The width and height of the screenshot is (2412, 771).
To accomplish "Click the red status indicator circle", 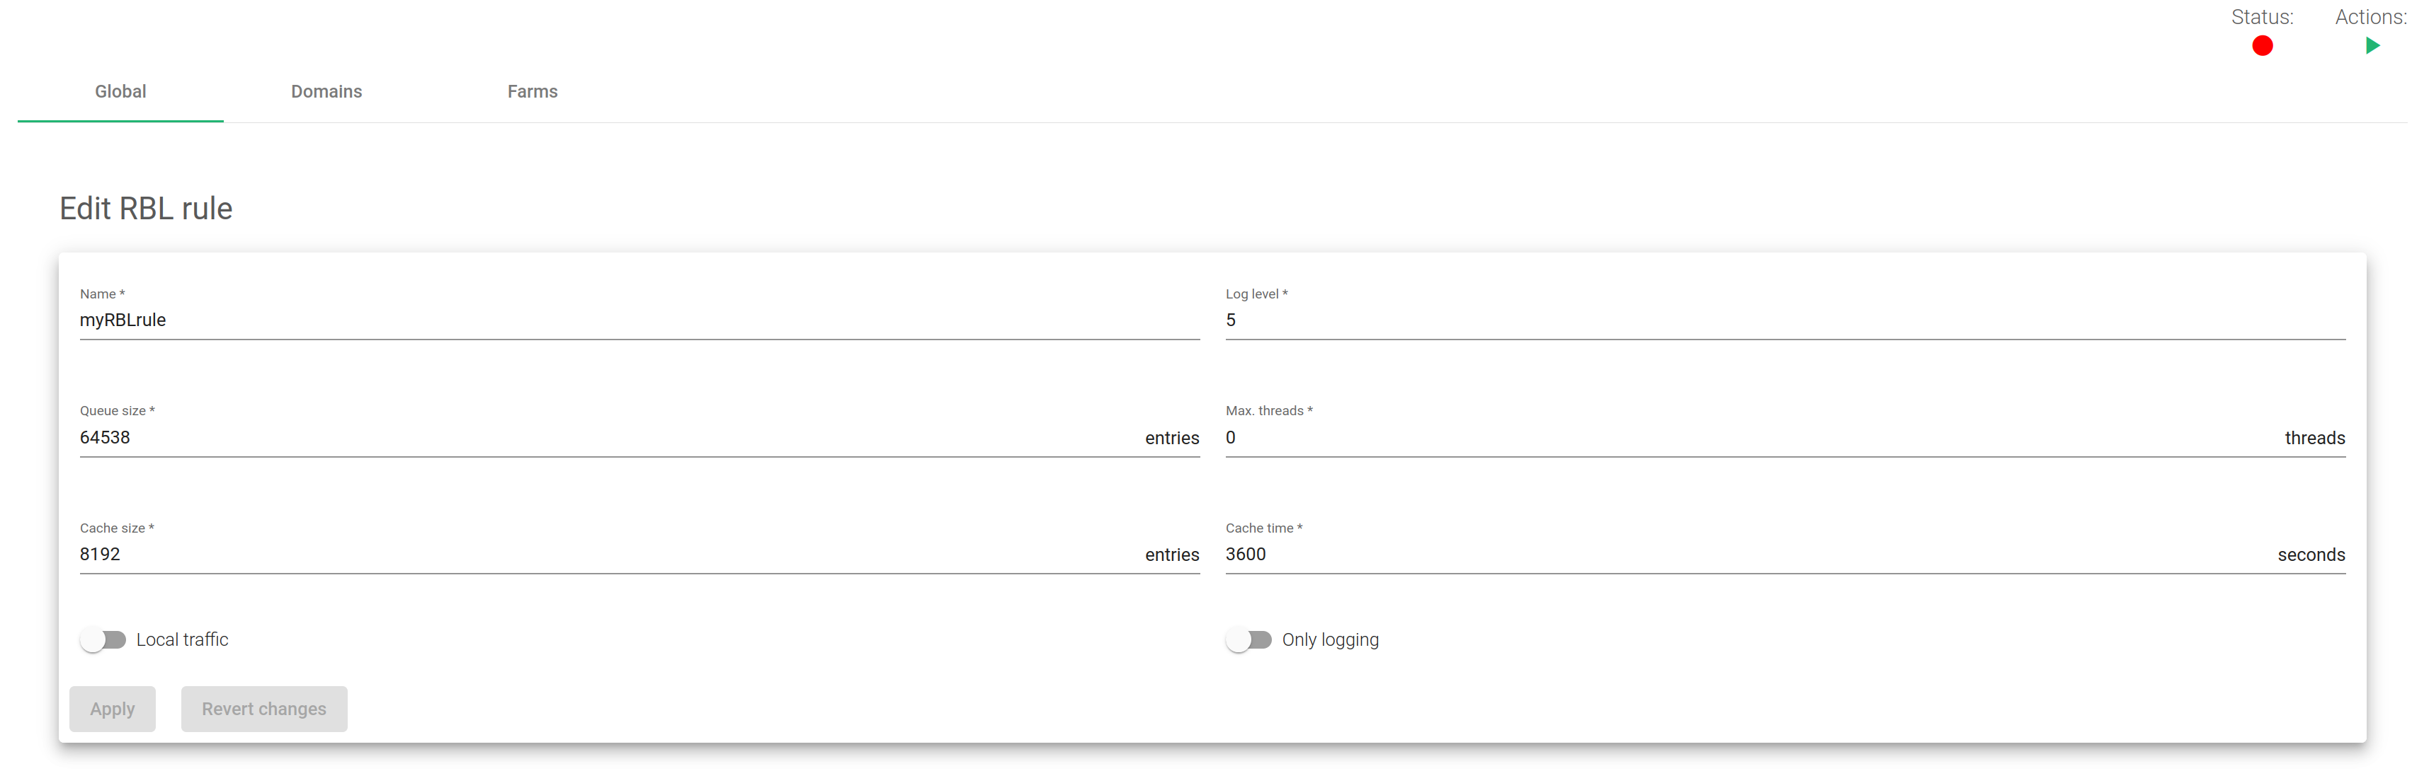I will click(x=2261, y=46).
